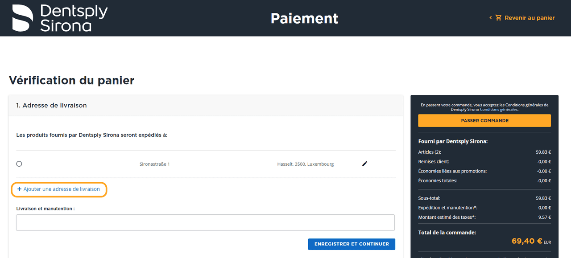Click the Dentsply Sirona wordmark text

[x=74, y=18]
